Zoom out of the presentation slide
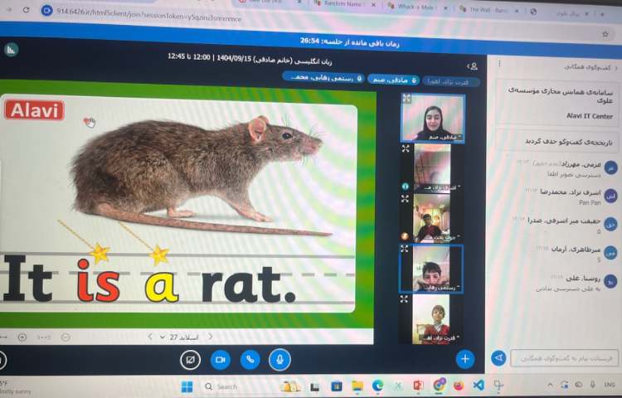622x398 pixels. point(66,337)
